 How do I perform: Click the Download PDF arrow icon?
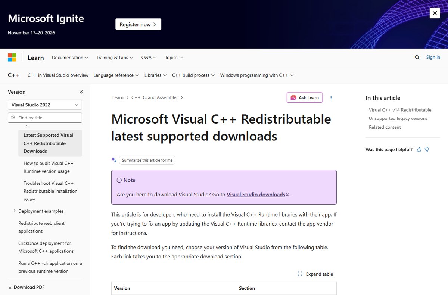click(10, 287)
